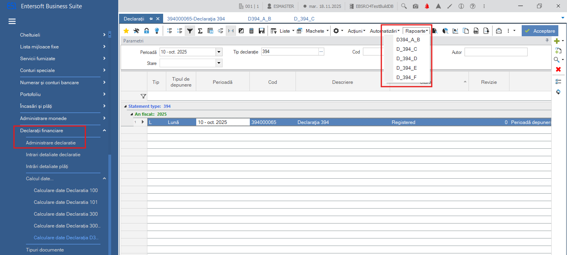The height and width of the screenshot is (255, 567).
Task: Toggle the column auto-width toolbar icon
Action: click(x=231, y=31)
